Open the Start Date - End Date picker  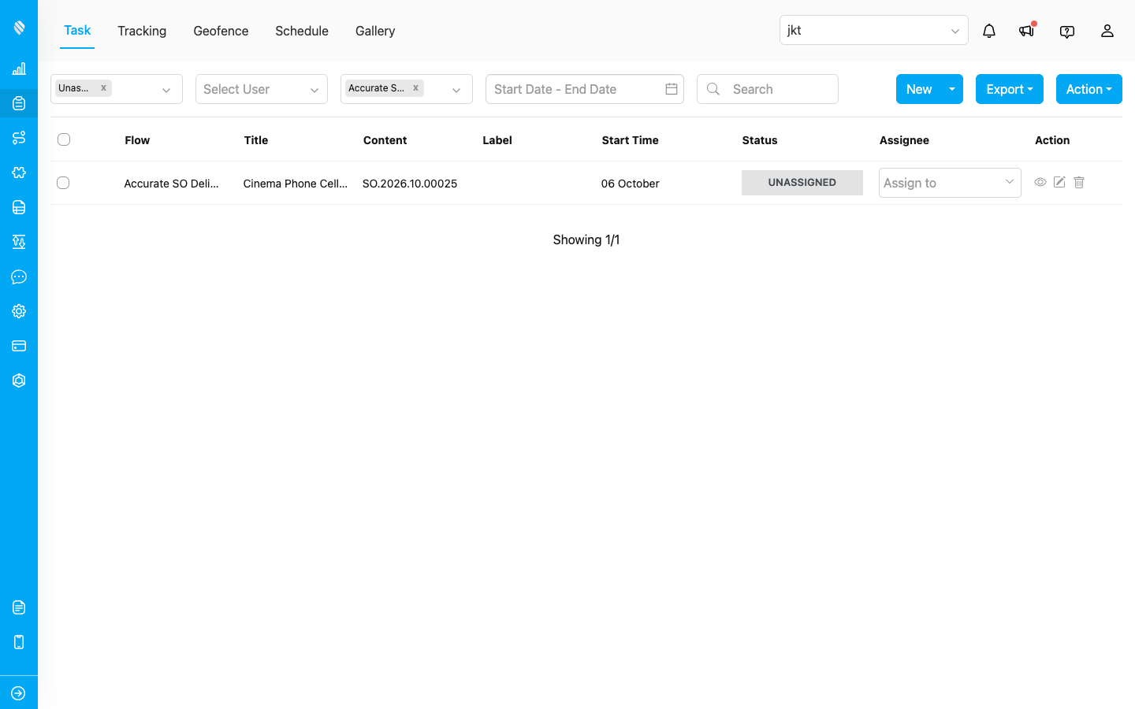click(585, 89)
